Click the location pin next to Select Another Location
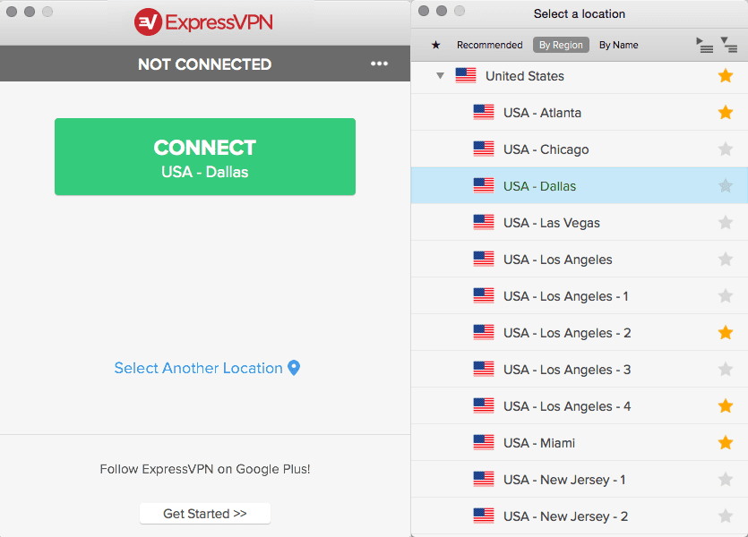 tap(295, 368)
